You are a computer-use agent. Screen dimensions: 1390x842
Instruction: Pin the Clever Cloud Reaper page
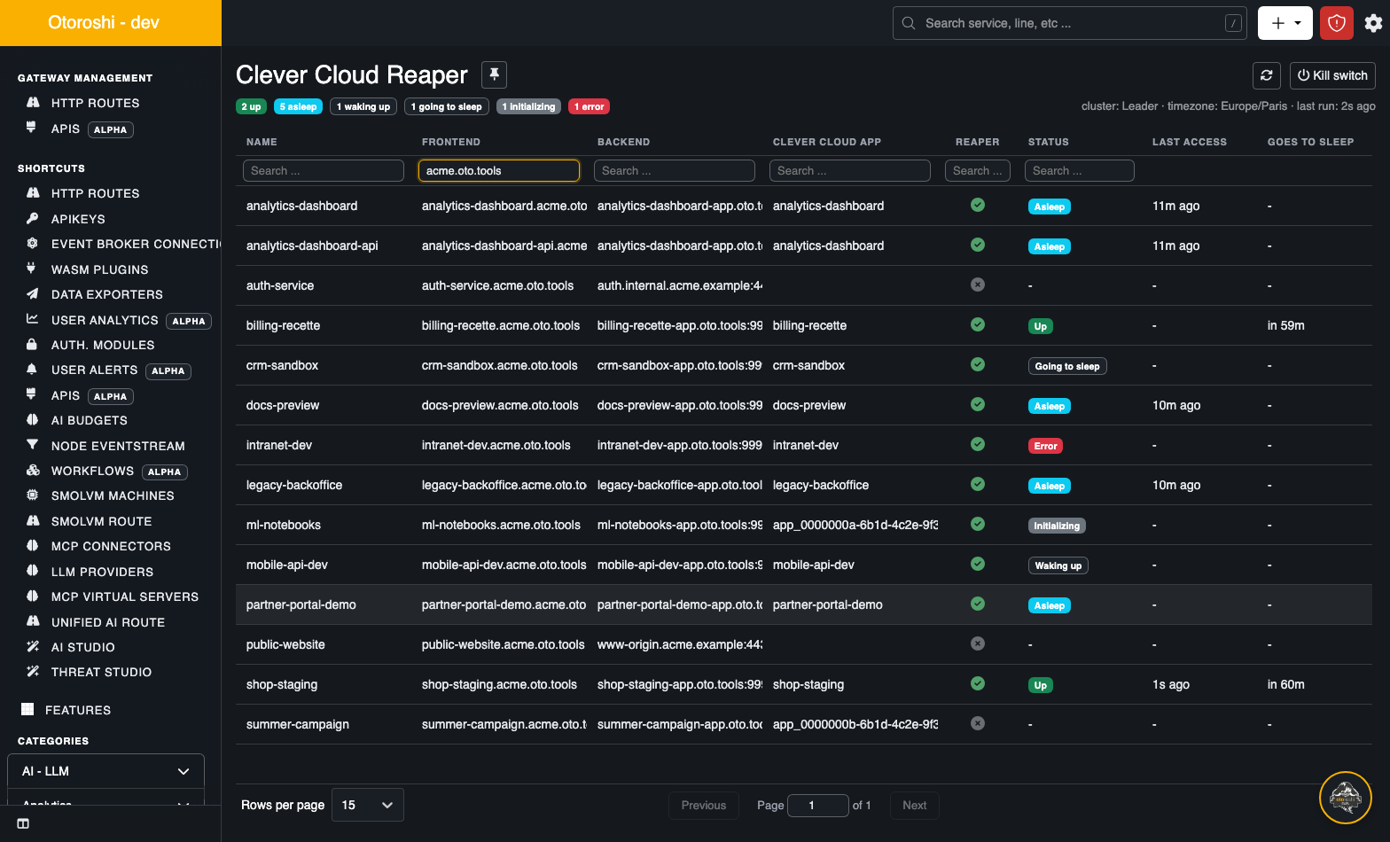(x=494, y=74)
